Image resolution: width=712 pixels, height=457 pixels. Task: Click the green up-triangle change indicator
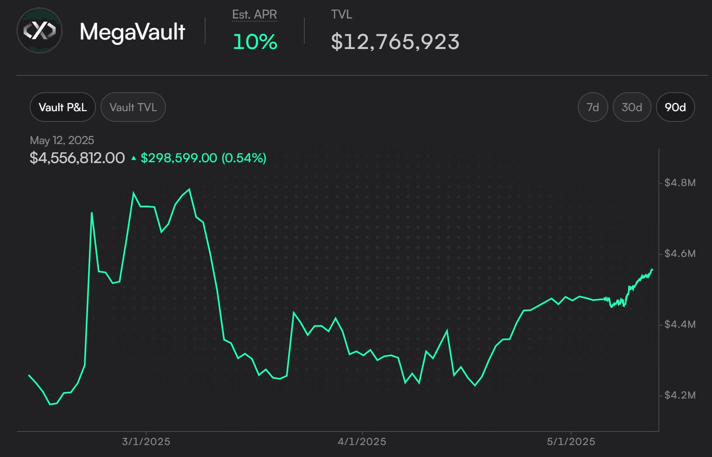click(133, 158)
